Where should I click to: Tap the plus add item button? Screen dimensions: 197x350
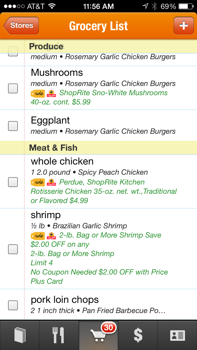click(183, 26)
